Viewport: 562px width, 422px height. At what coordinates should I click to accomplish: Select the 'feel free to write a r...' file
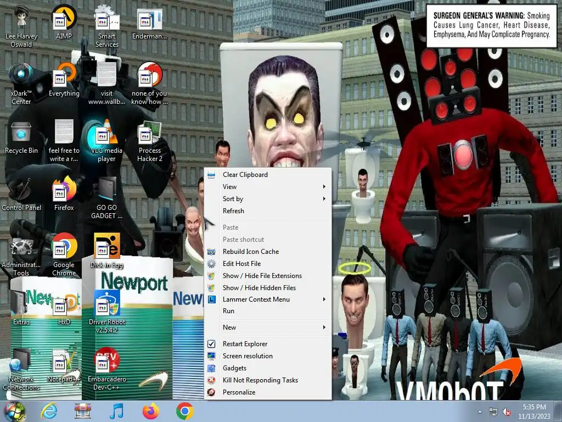64,141
